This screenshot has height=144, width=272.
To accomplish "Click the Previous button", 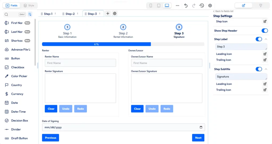I will pyautogui.click(x=50, y=138).
